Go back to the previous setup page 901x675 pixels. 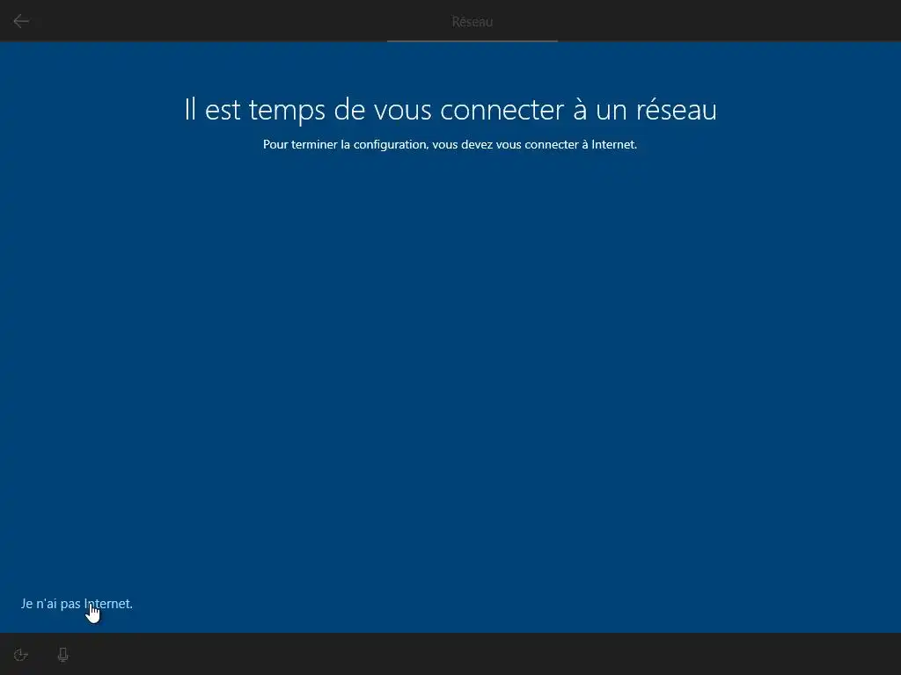[21, 21]
